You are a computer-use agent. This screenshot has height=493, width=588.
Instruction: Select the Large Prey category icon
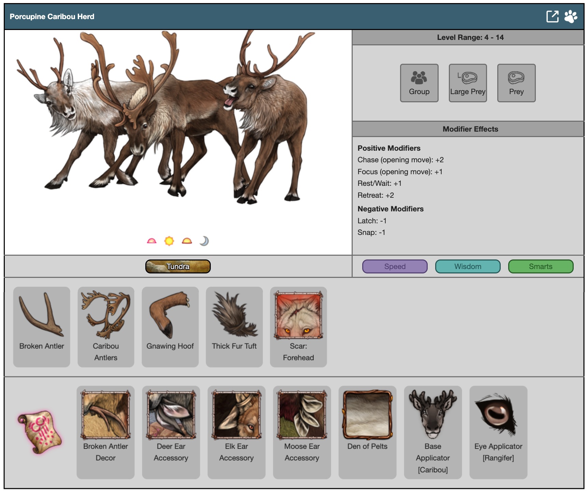coord(468,83)
